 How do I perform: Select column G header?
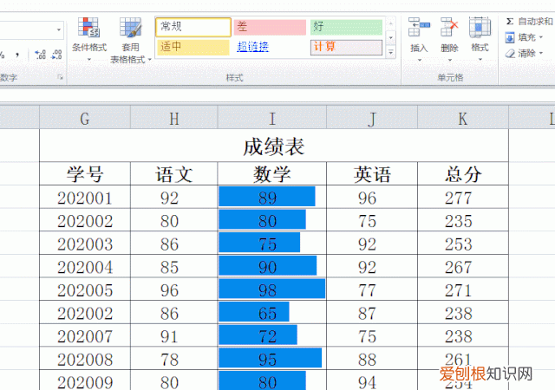(x=85, y=119)
